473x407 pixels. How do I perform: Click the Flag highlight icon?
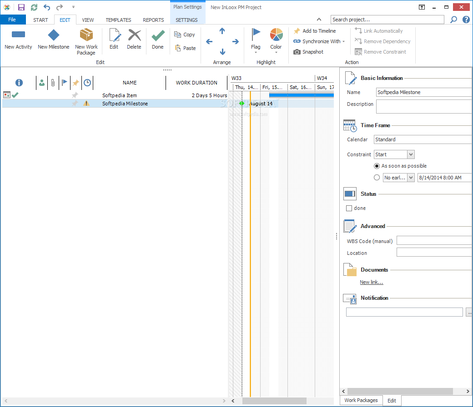[x=256, y=35]
